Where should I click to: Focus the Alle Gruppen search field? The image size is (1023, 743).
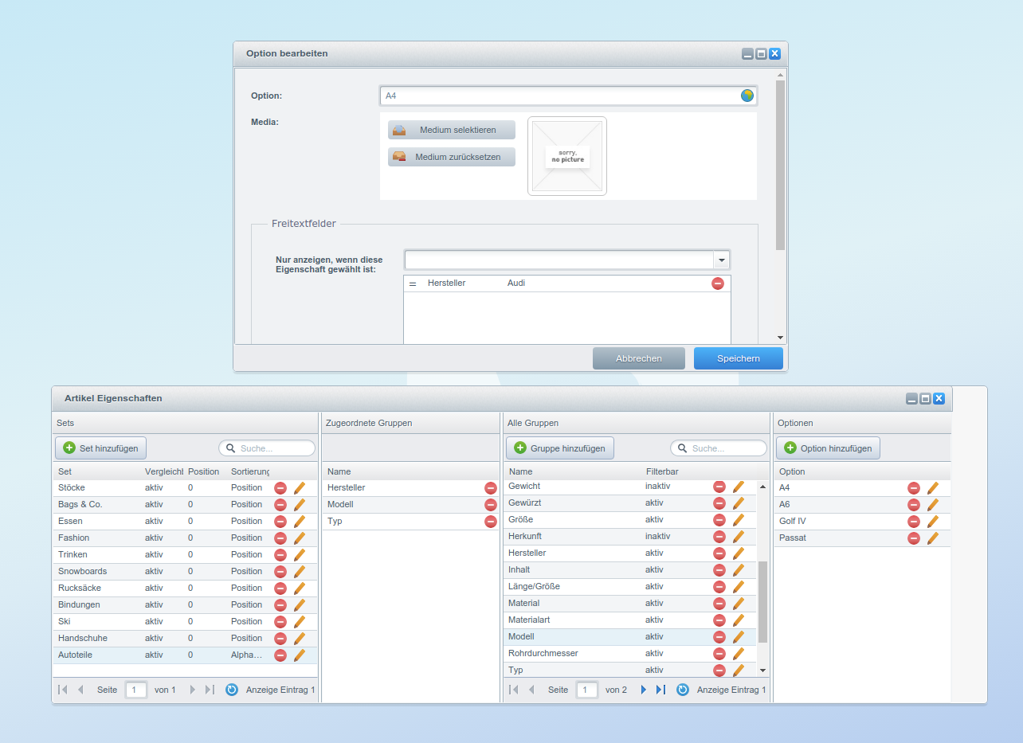point(719,448)
